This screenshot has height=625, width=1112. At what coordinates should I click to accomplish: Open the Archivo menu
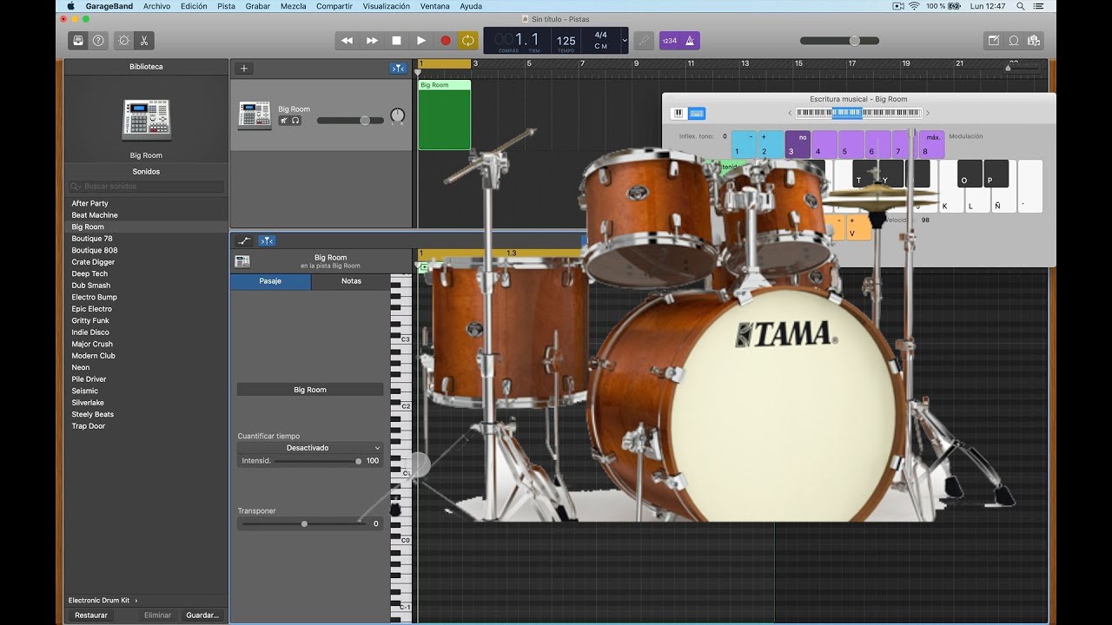(x=156, y=6)
